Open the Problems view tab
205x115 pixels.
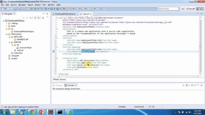58,86
